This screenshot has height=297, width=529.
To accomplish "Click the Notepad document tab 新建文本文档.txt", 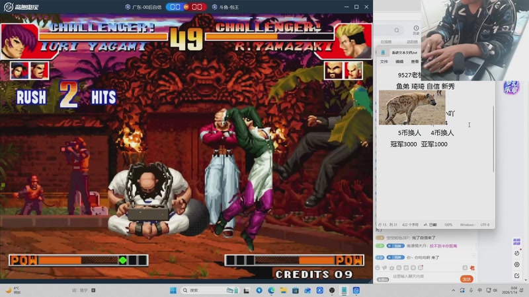I will [404, 53].
